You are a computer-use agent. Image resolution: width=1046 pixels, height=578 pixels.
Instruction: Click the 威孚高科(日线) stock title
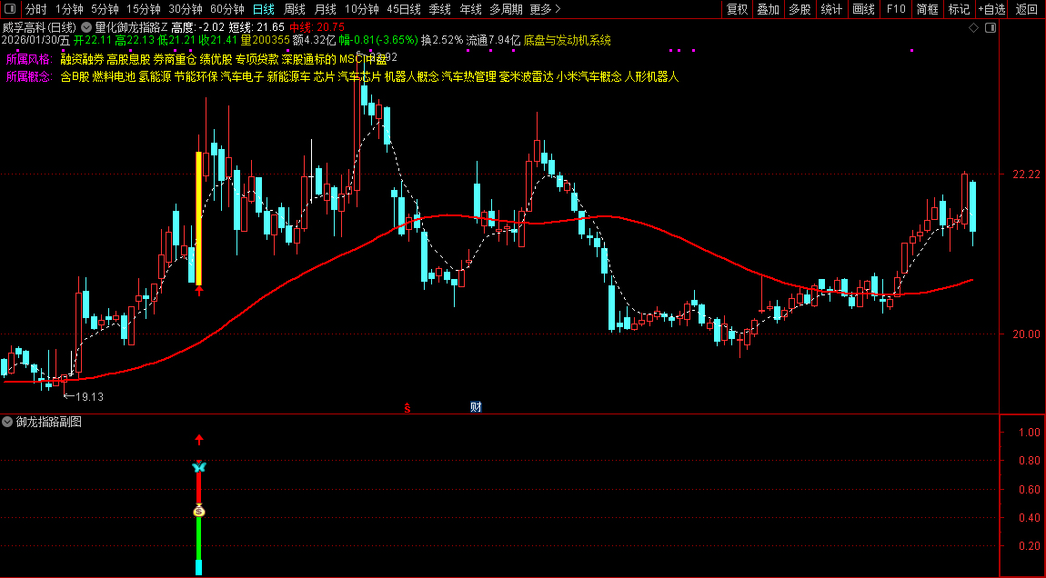39,27
